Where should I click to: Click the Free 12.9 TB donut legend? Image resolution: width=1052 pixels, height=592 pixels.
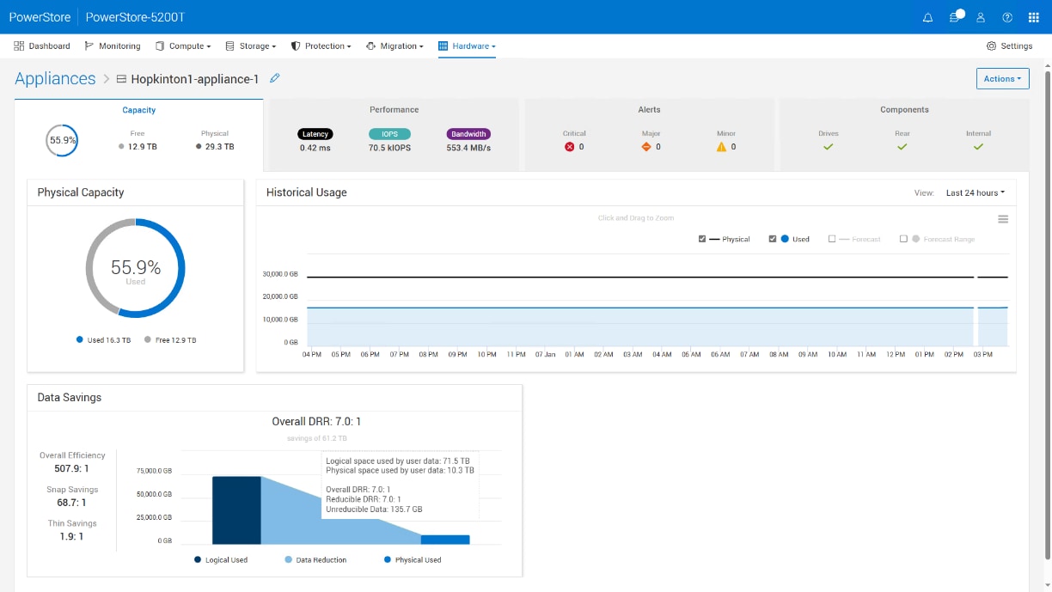point(170,340)
